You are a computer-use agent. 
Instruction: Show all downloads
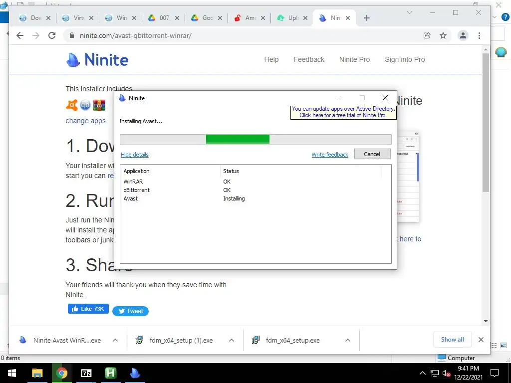coord(452,340)
